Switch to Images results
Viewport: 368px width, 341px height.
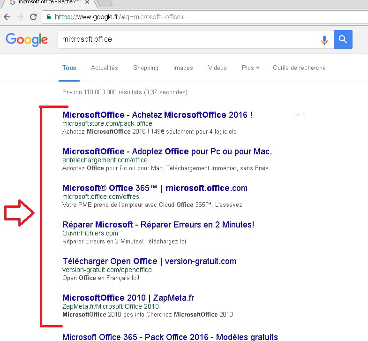pos(183,68)
